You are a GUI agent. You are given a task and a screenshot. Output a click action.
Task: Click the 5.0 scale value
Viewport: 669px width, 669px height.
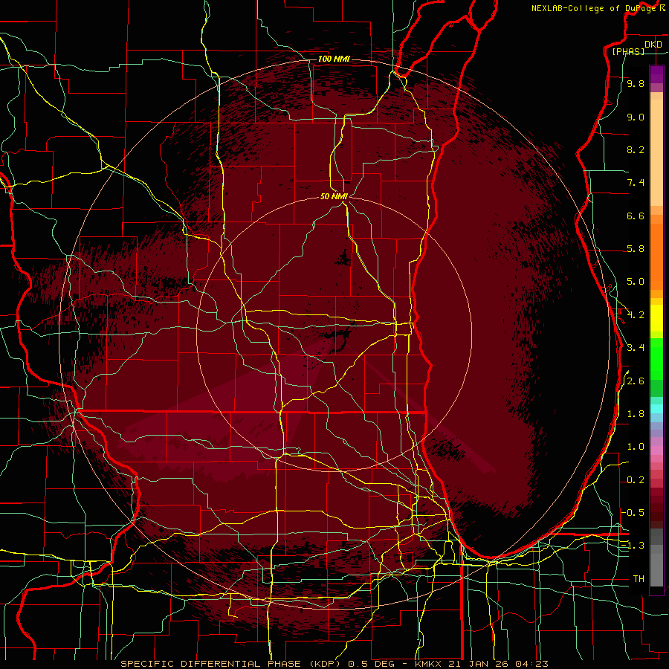(x=636, y=282)
